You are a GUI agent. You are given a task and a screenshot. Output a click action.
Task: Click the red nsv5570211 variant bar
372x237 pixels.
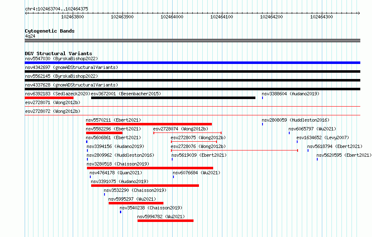coord(149,124)
